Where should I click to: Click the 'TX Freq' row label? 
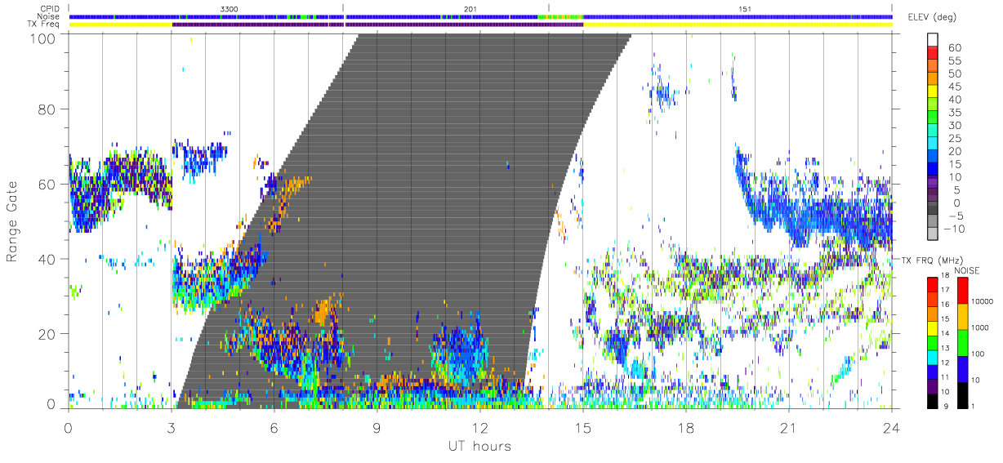click(x=43, y=24)
